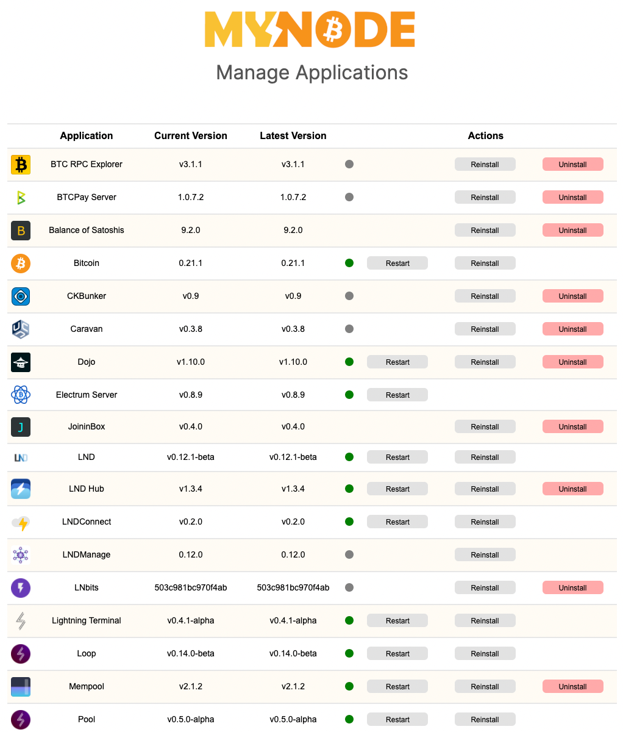Restart the Bitcoin application
This screenshot has height=732, width=623.
(397, 264)
